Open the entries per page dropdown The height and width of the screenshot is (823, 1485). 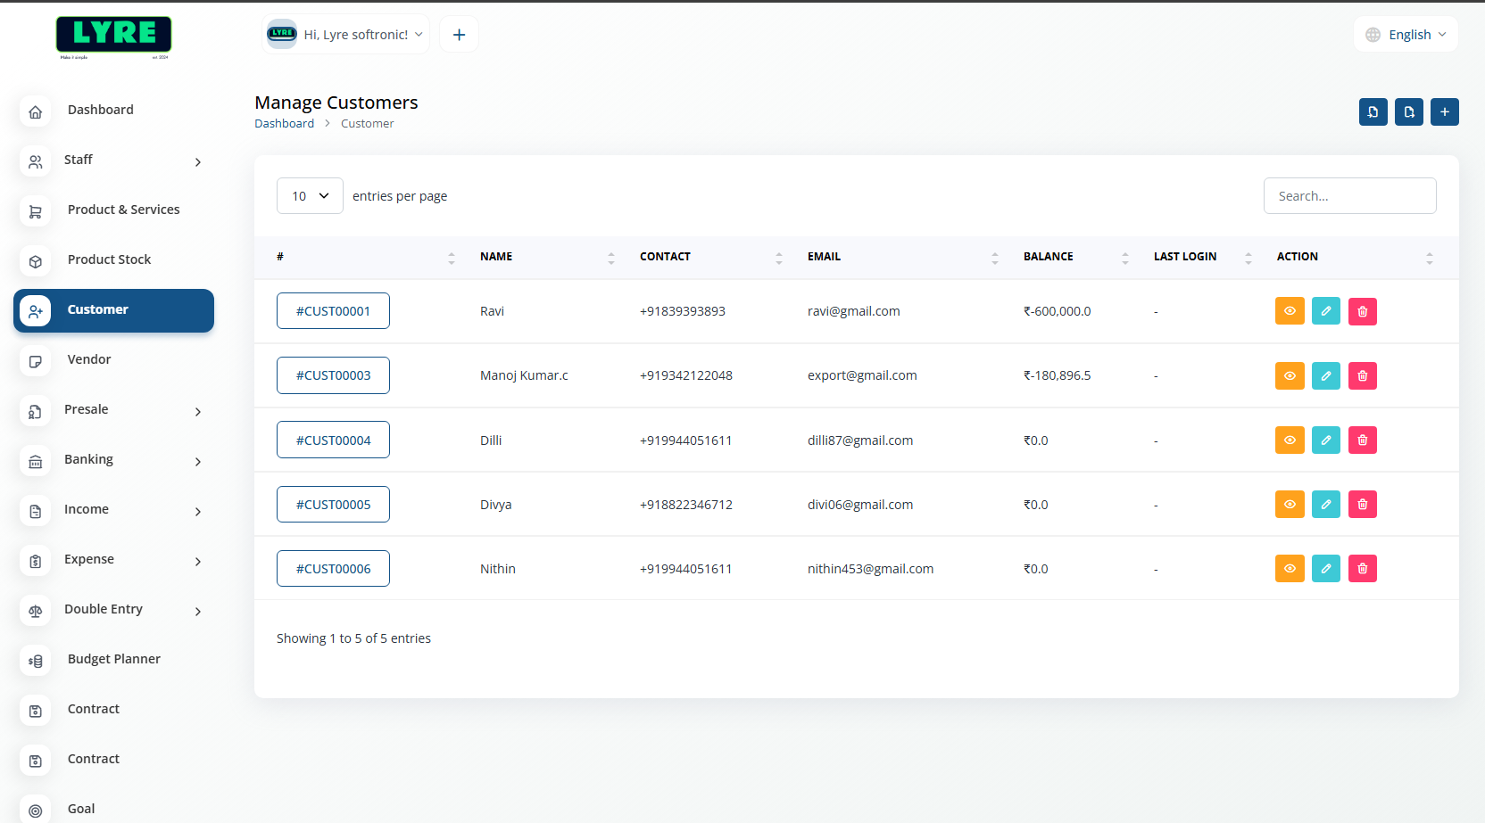(x=310, y=196)
